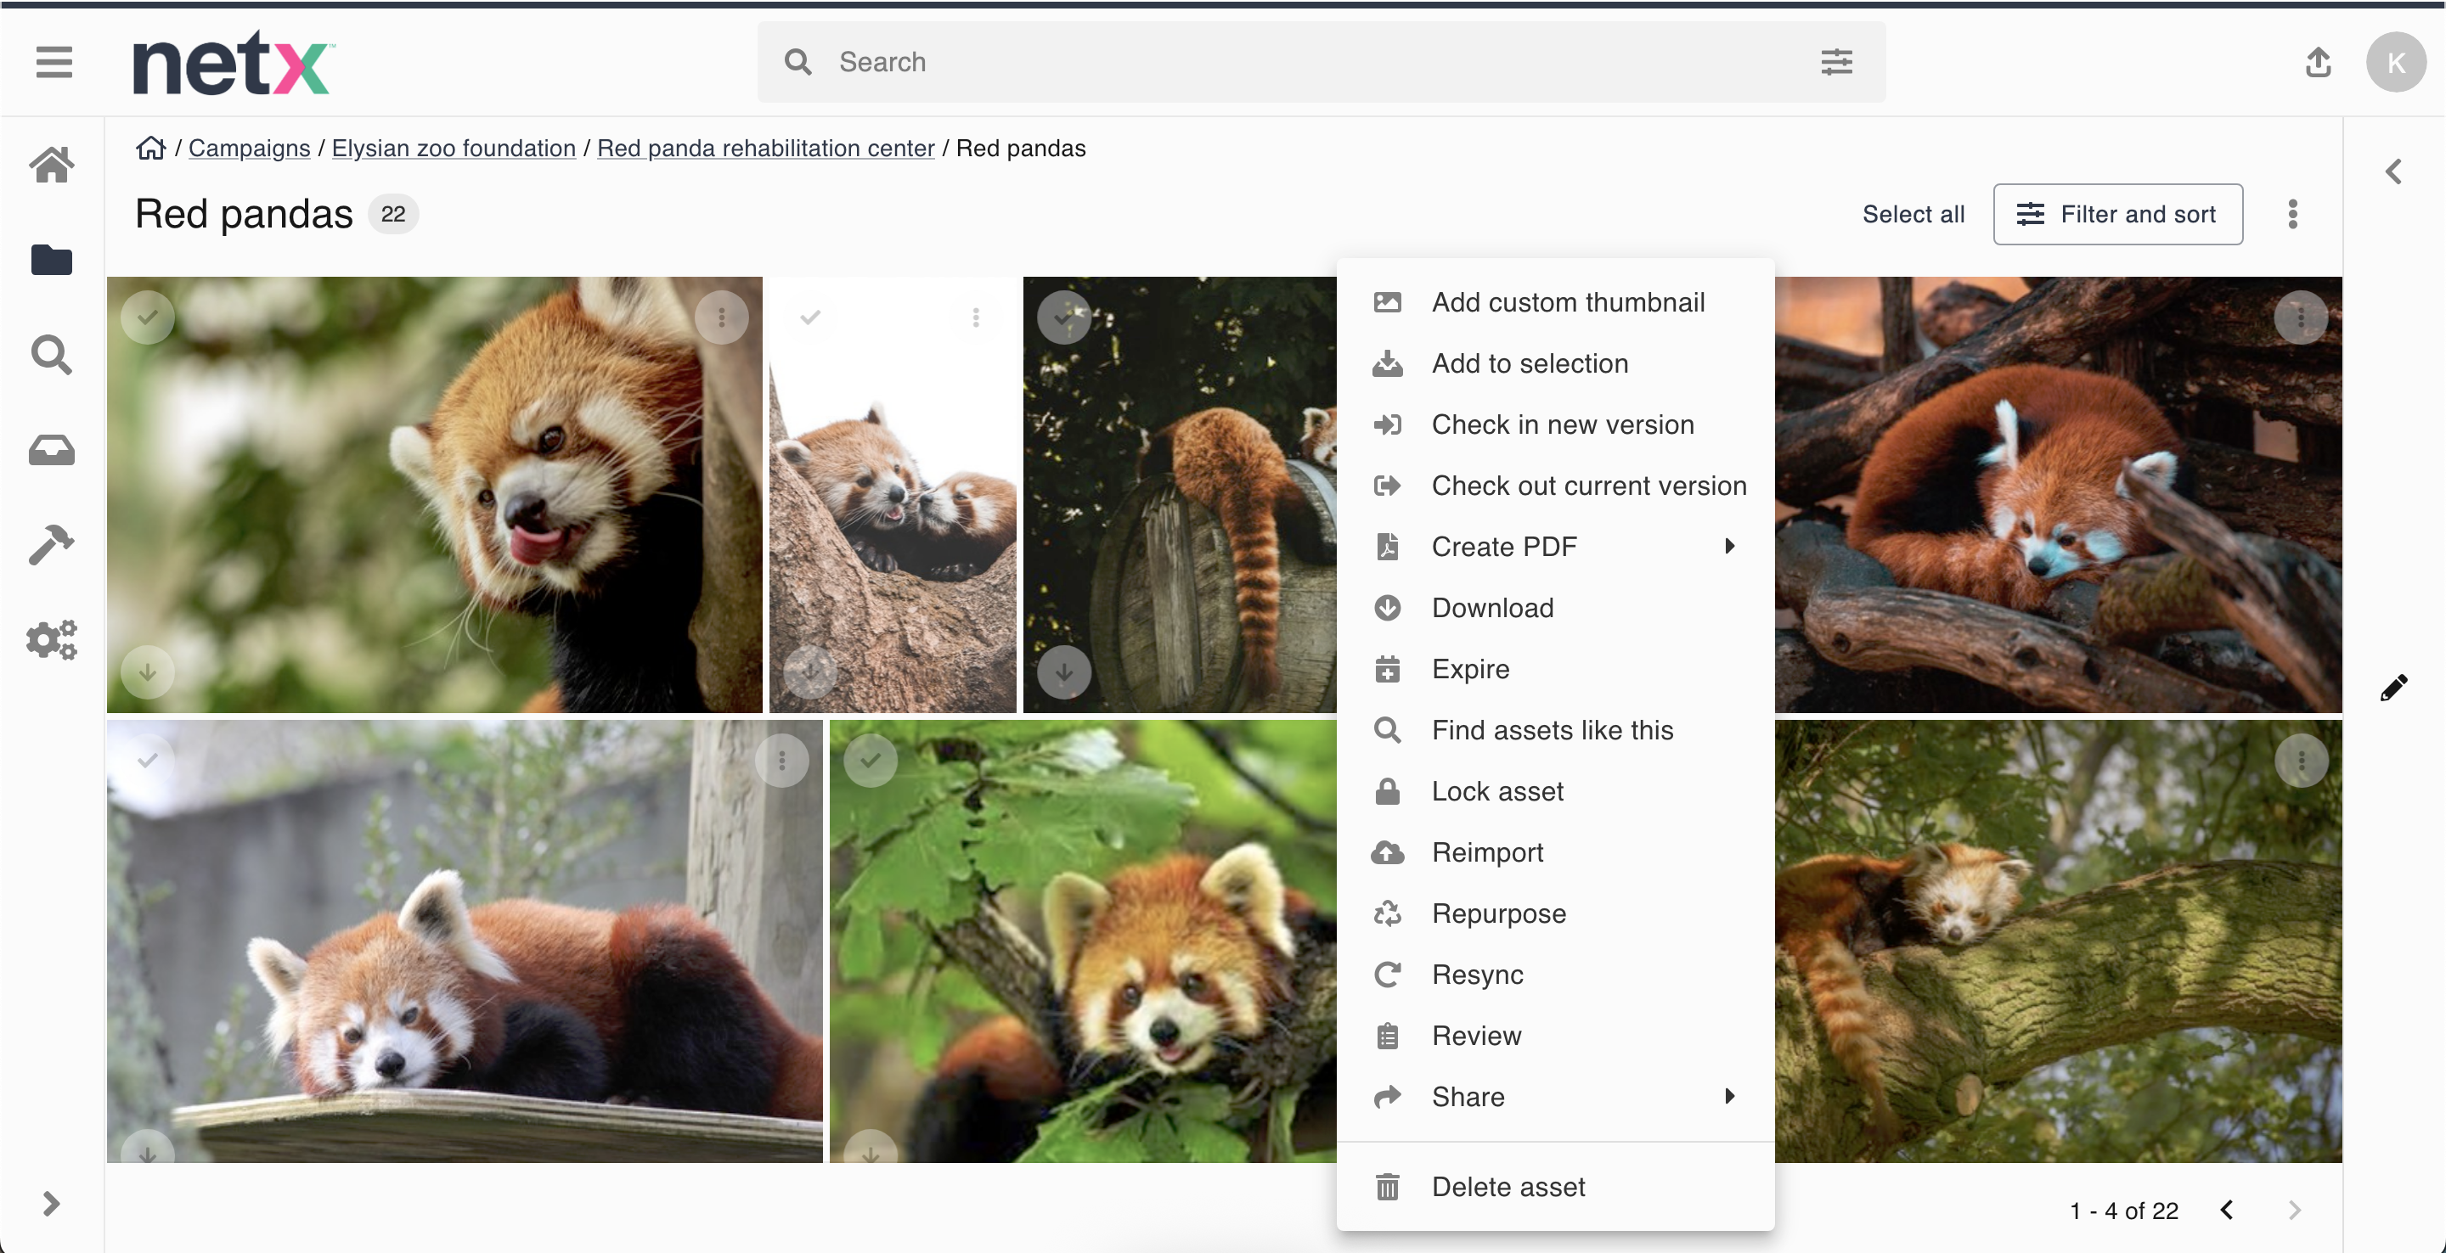Open the hamburger navigation menu
The width and height of the screenshot is (2446, 1253).
click(54, 63)
